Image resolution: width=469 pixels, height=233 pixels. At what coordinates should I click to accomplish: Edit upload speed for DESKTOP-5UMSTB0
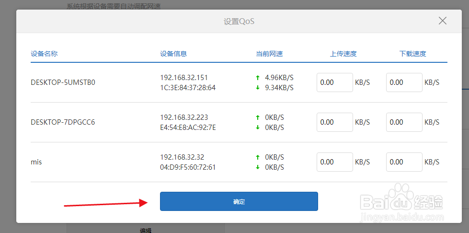[335, 82]
